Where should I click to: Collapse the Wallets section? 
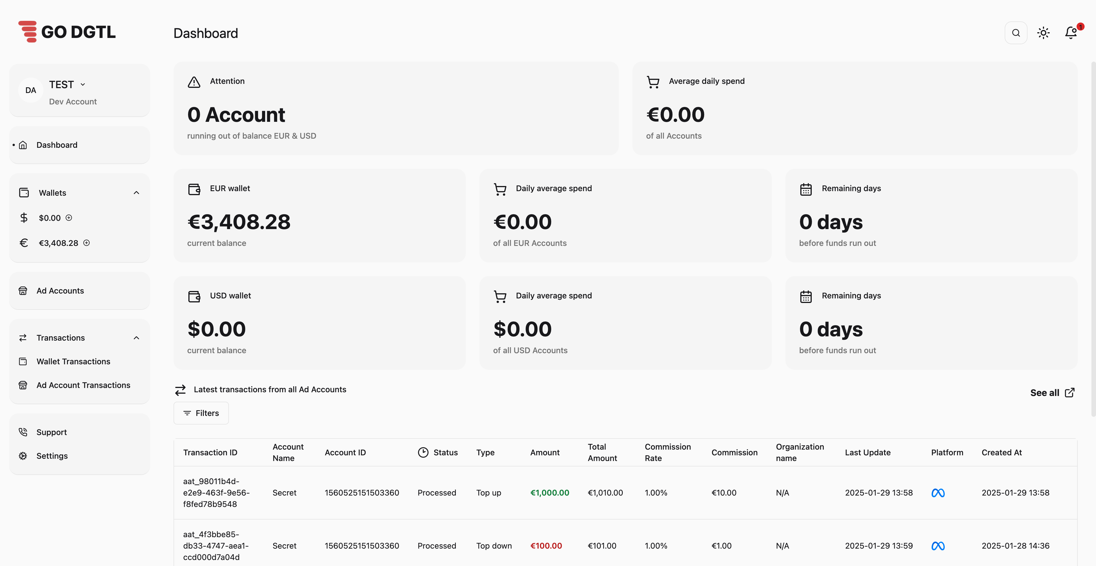136,192
